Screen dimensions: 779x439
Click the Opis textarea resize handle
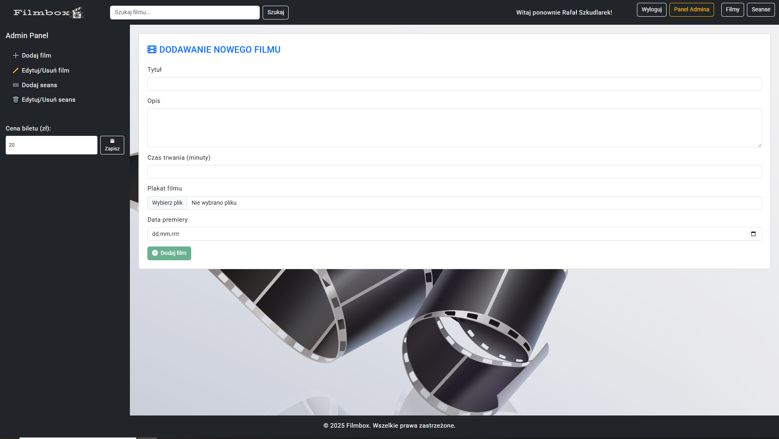(759, 145)
